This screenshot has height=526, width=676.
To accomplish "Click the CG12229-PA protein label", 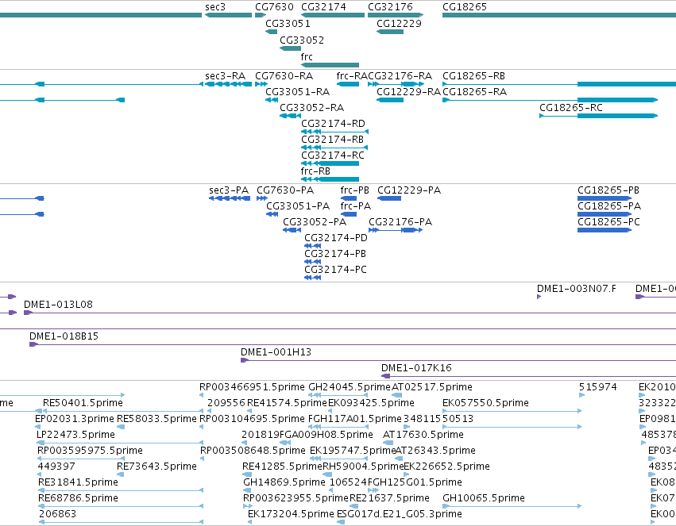I will pyautogui.click(x=409, y=190).
